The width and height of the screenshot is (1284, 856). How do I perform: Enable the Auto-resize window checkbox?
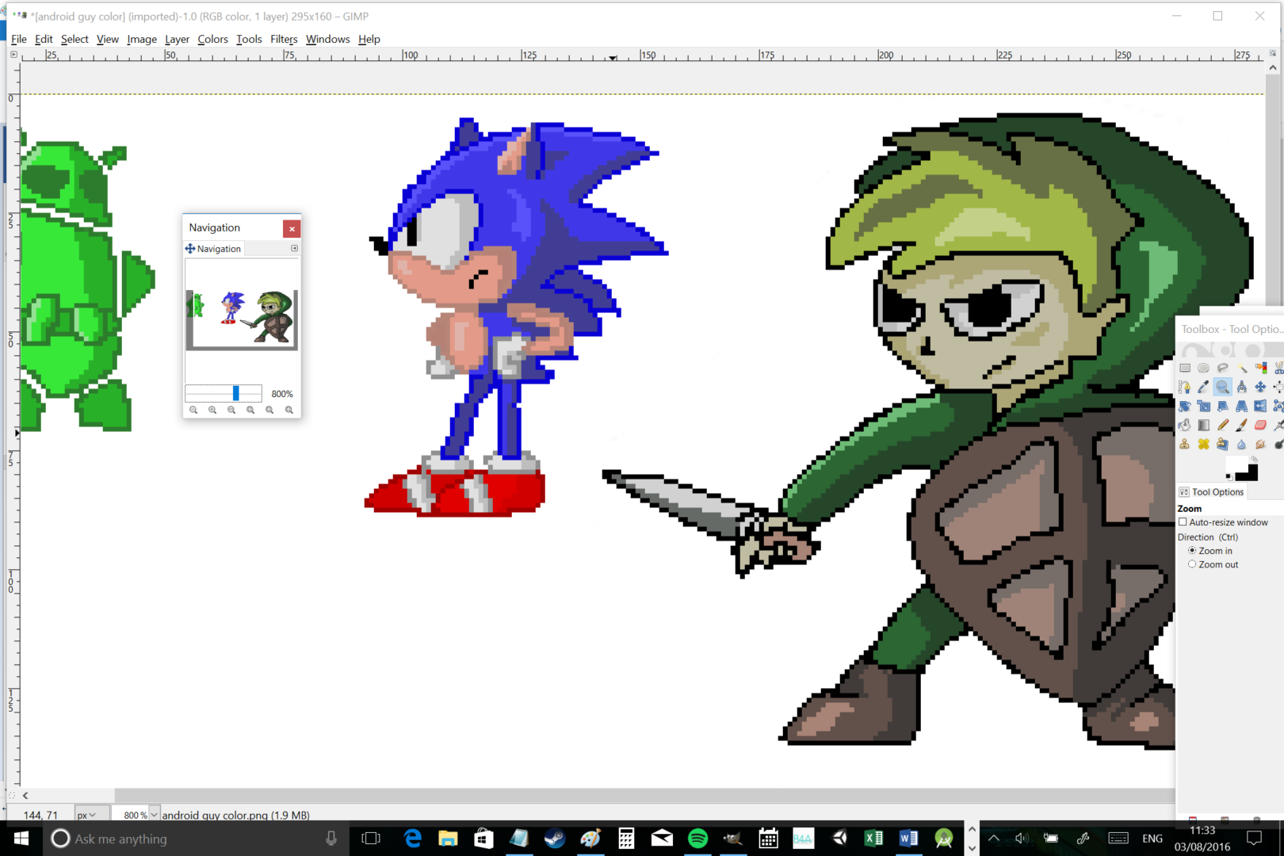coord(1183,522)
